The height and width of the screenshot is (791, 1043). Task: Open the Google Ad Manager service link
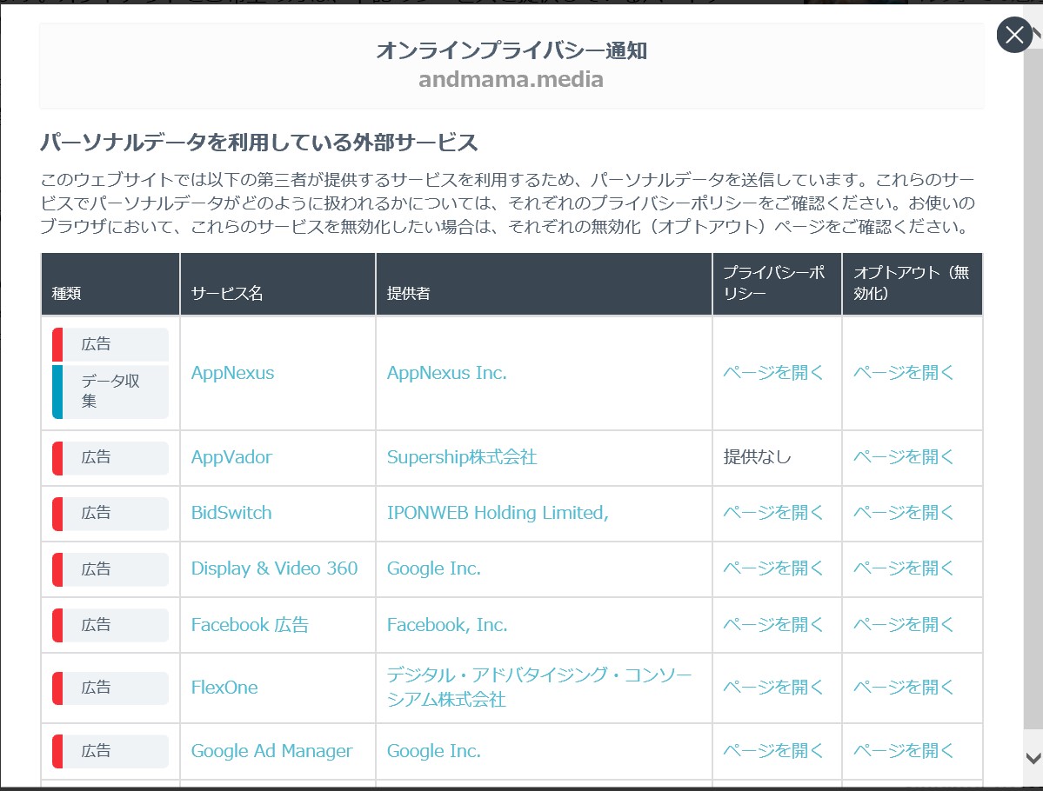[271, 751]
